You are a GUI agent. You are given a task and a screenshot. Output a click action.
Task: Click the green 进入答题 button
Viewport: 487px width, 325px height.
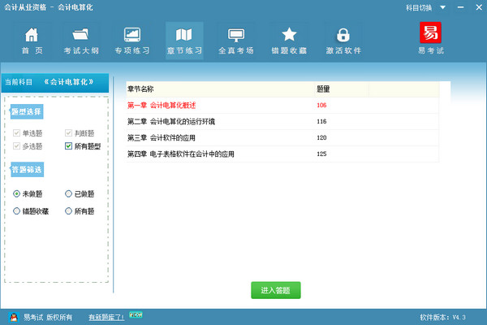point(276,290)
